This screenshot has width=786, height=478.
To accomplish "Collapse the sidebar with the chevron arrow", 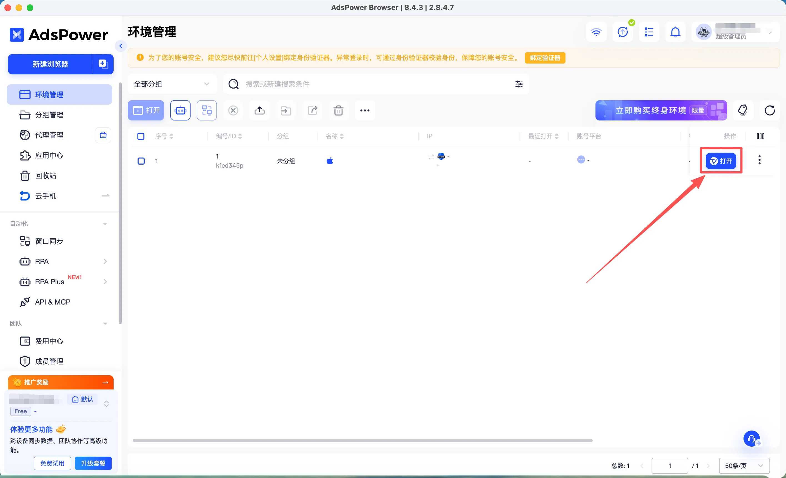I will tap(121, 46).
